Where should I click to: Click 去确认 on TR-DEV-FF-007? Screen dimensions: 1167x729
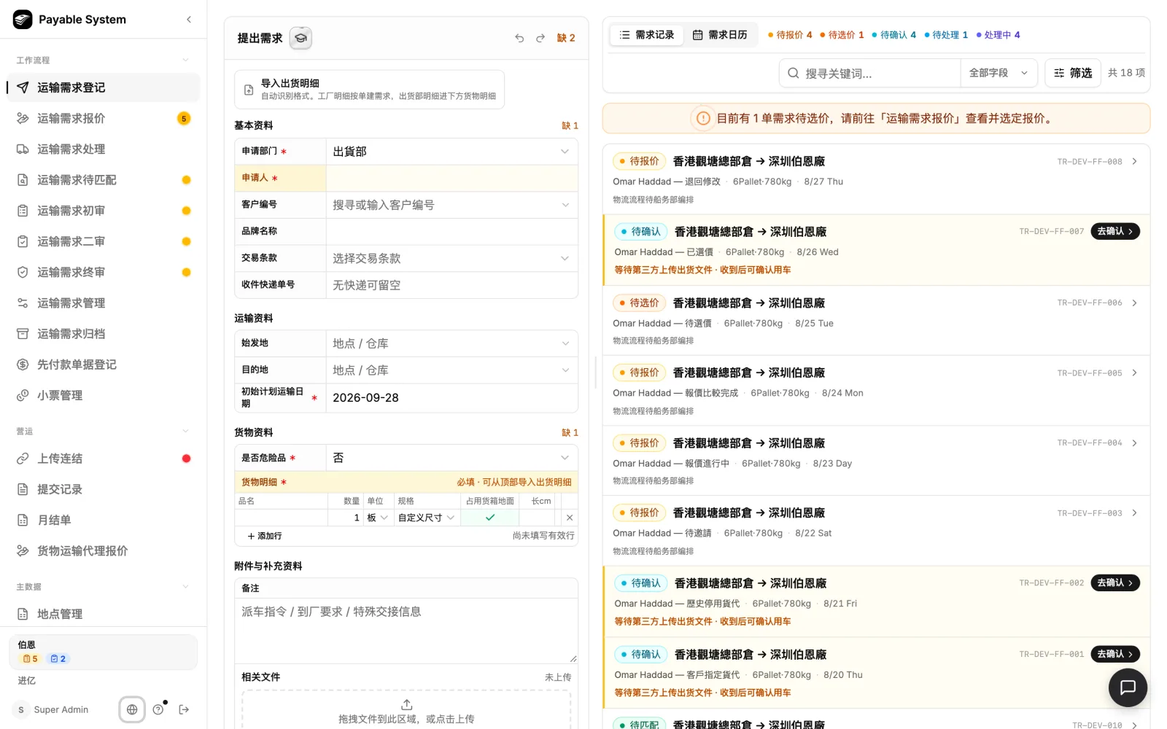pyautogui.click(x=1115, y=231)
